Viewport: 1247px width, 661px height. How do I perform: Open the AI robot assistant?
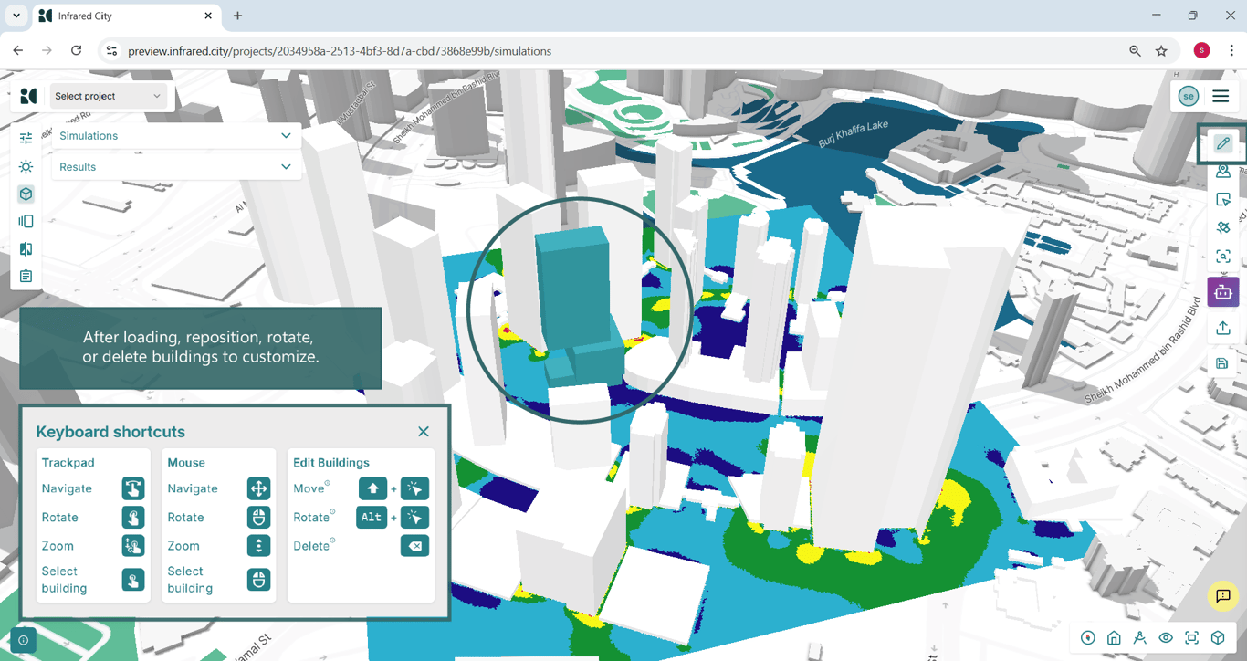tap(1222, 292)
